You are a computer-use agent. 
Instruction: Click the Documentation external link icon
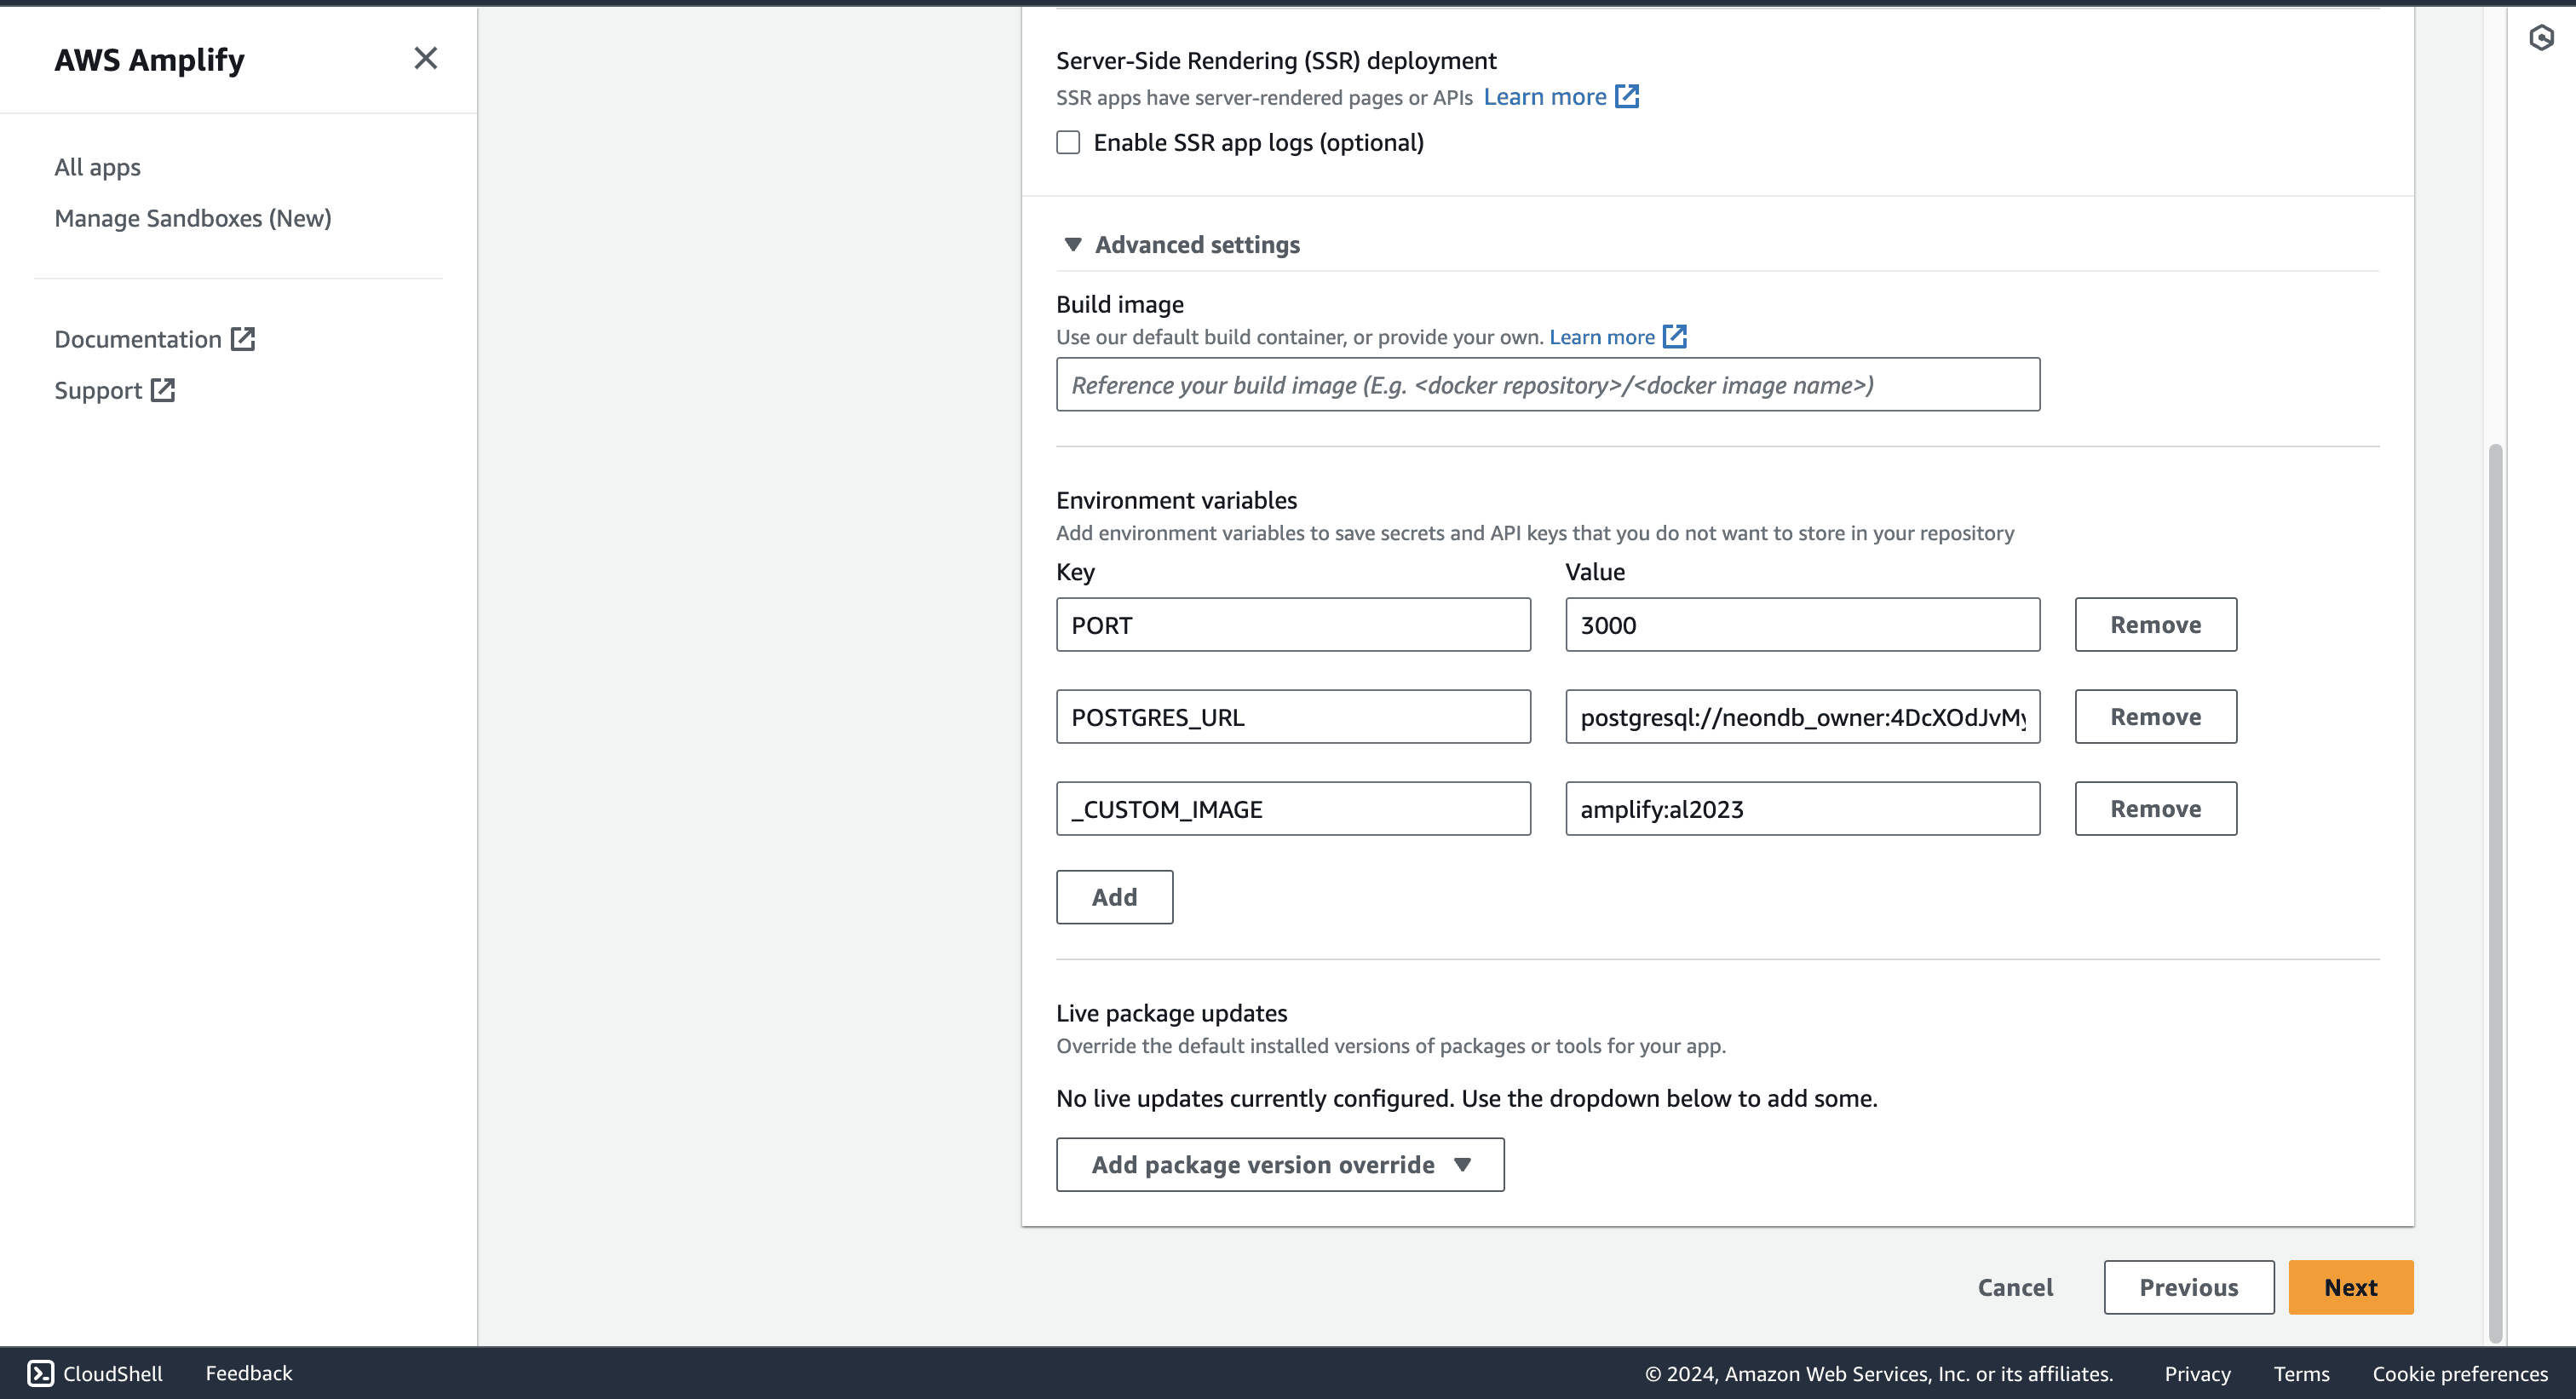point(243,339)
